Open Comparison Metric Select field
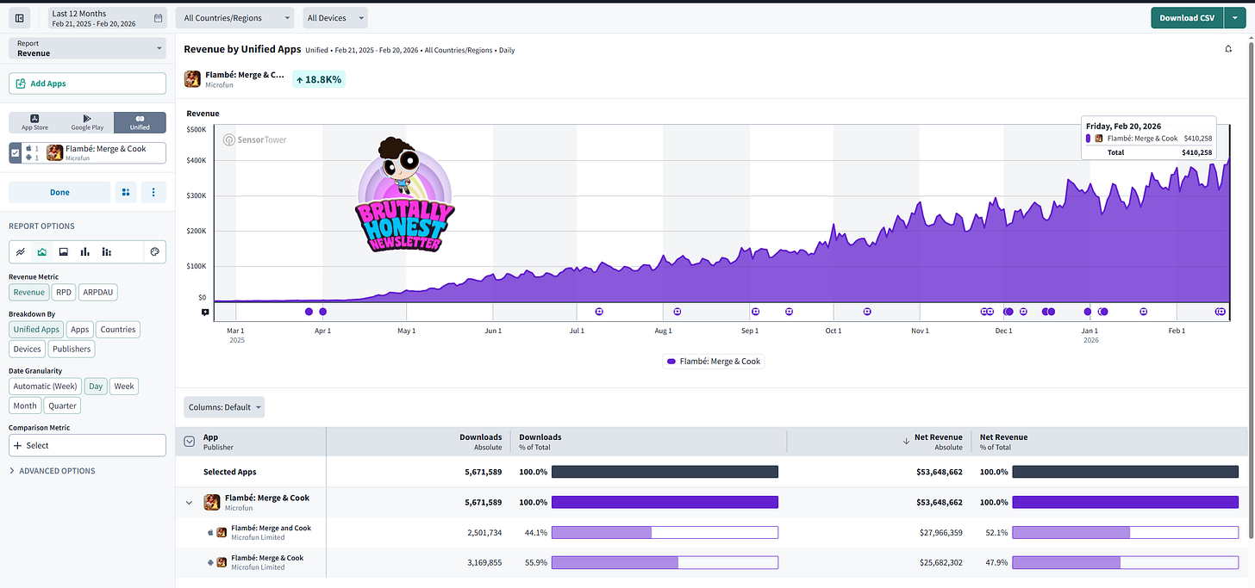 tap(87, 445)
